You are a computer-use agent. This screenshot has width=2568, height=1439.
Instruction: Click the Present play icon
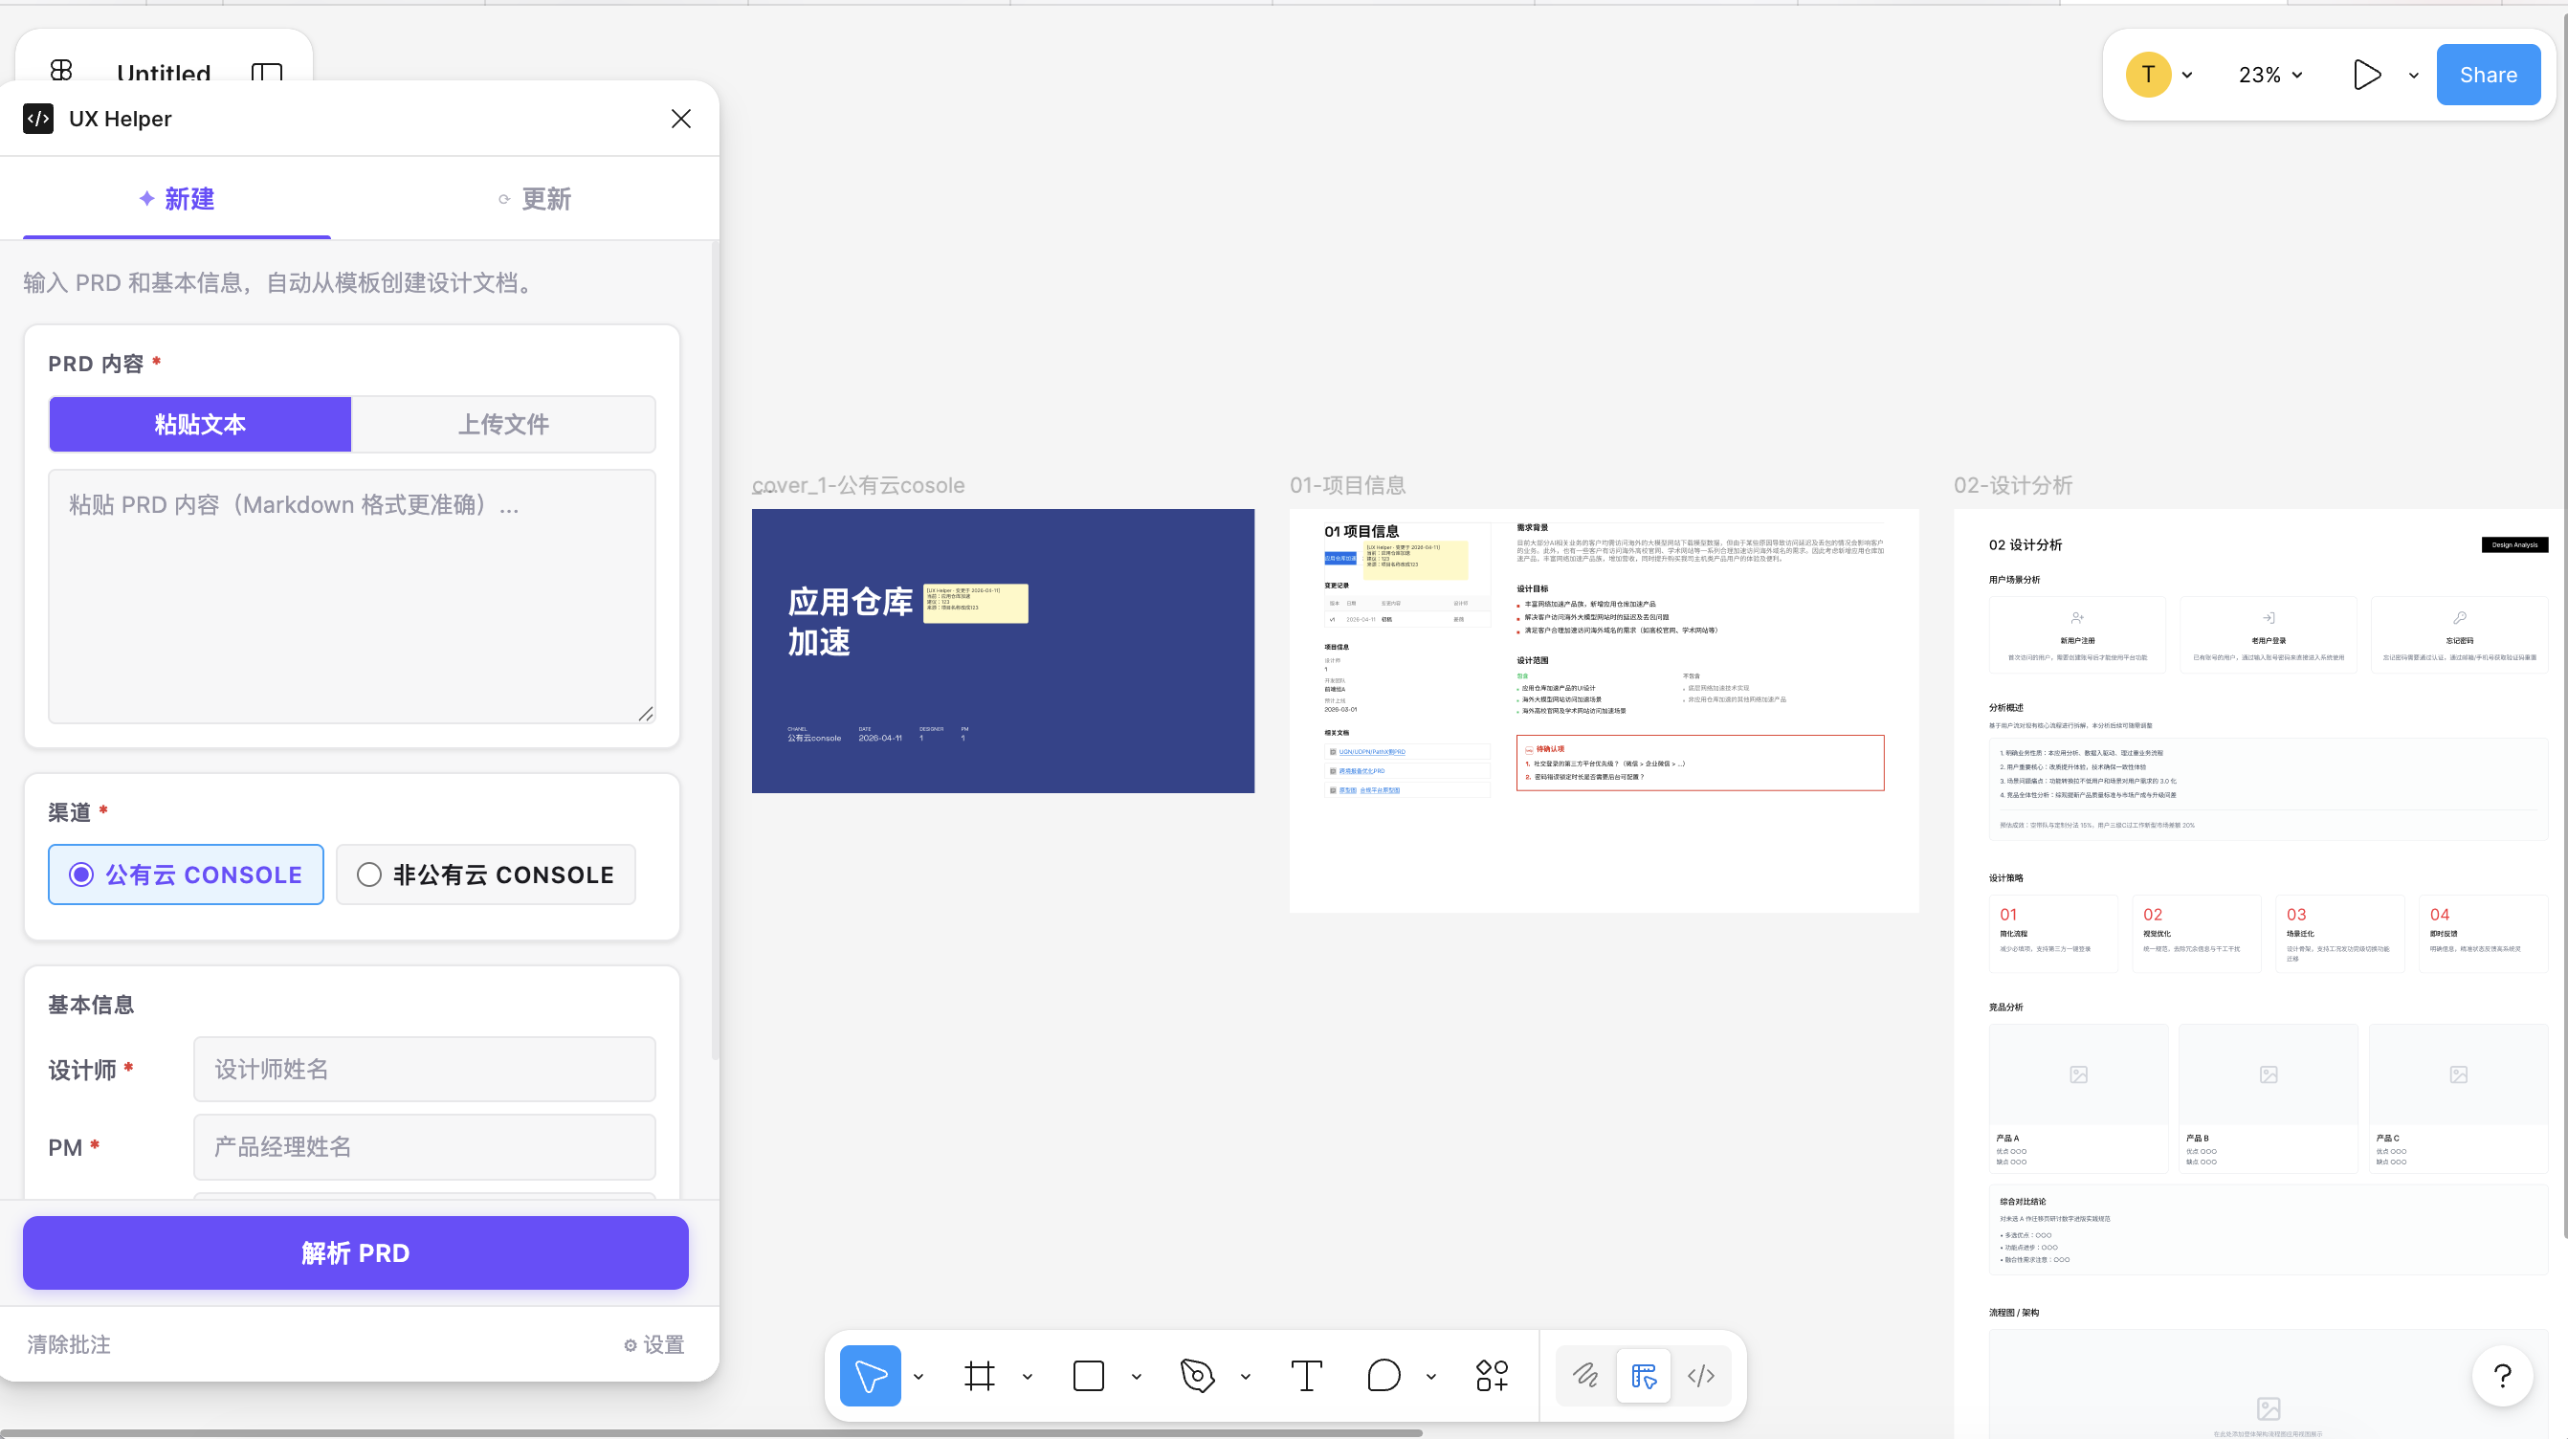[2368, 75]
